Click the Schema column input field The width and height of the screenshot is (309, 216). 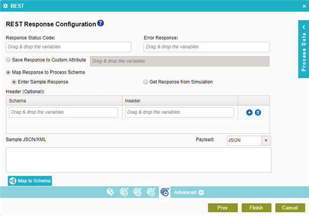[63, 112]
